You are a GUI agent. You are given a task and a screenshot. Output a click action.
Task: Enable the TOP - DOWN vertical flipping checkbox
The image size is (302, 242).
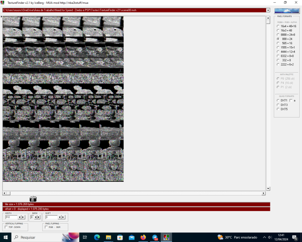(6, 227)
